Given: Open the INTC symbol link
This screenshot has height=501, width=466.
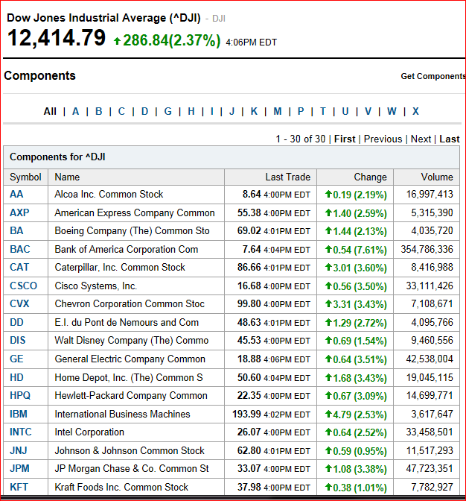Looking at the screenshot, I should [21, 432].
